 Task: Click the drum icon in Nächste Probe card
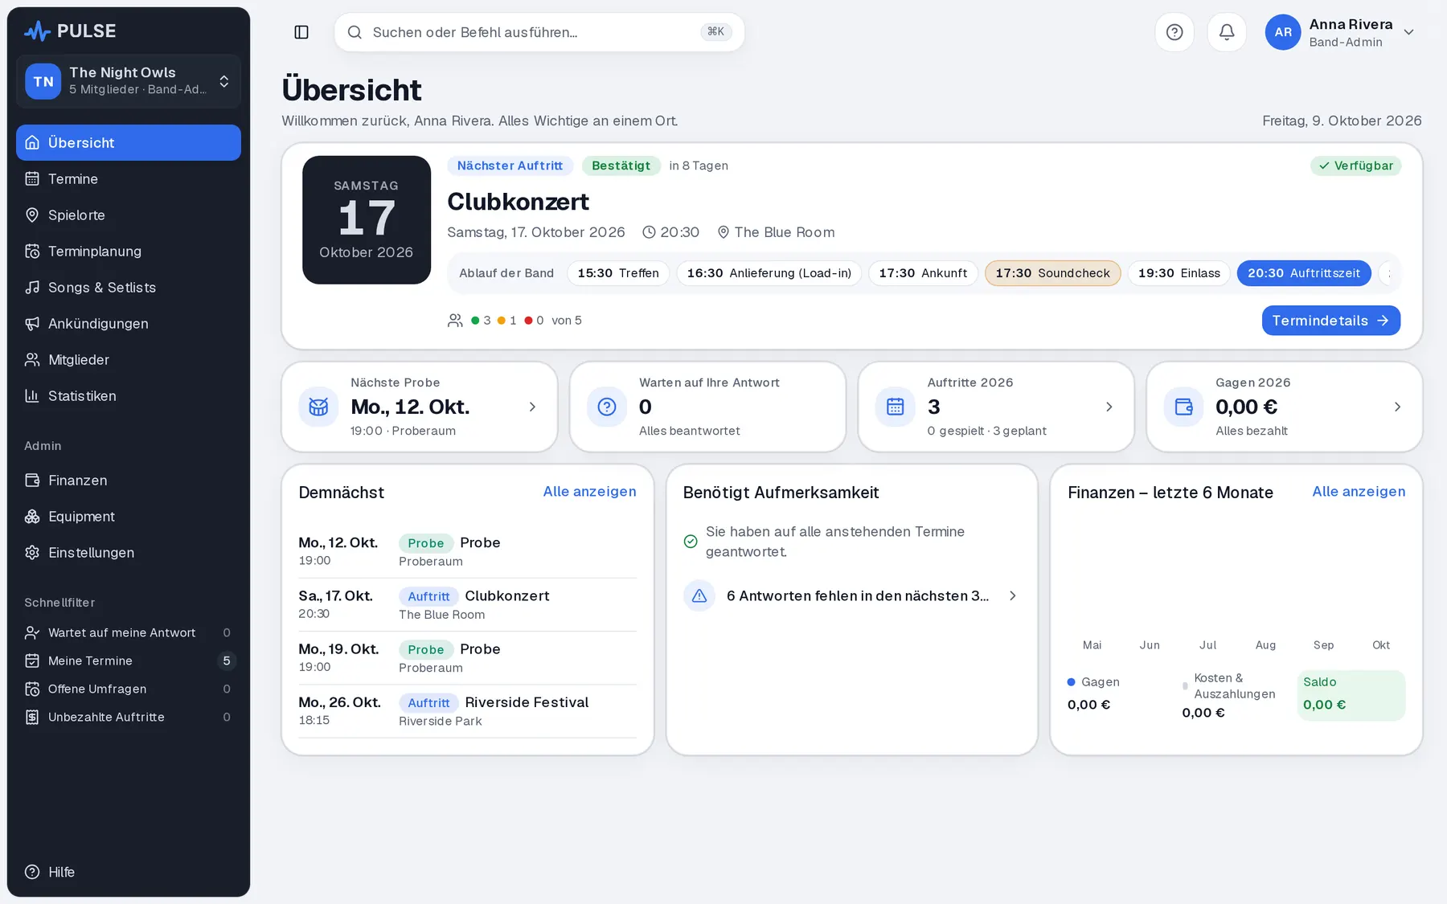pyautogui.click(x=318, y=407)
